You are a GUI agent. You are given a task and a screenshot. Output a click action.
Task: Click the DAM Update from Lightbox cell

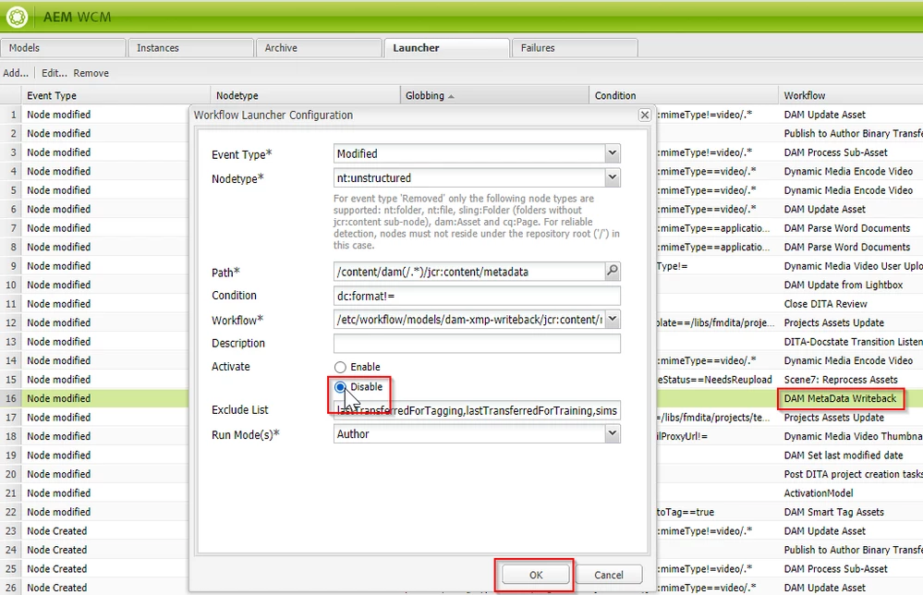coord(843,285)
